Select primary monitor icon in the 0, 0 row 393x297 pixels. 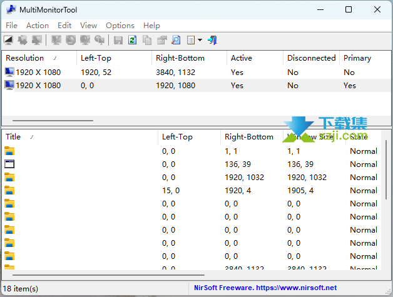[x=9, y=85]
